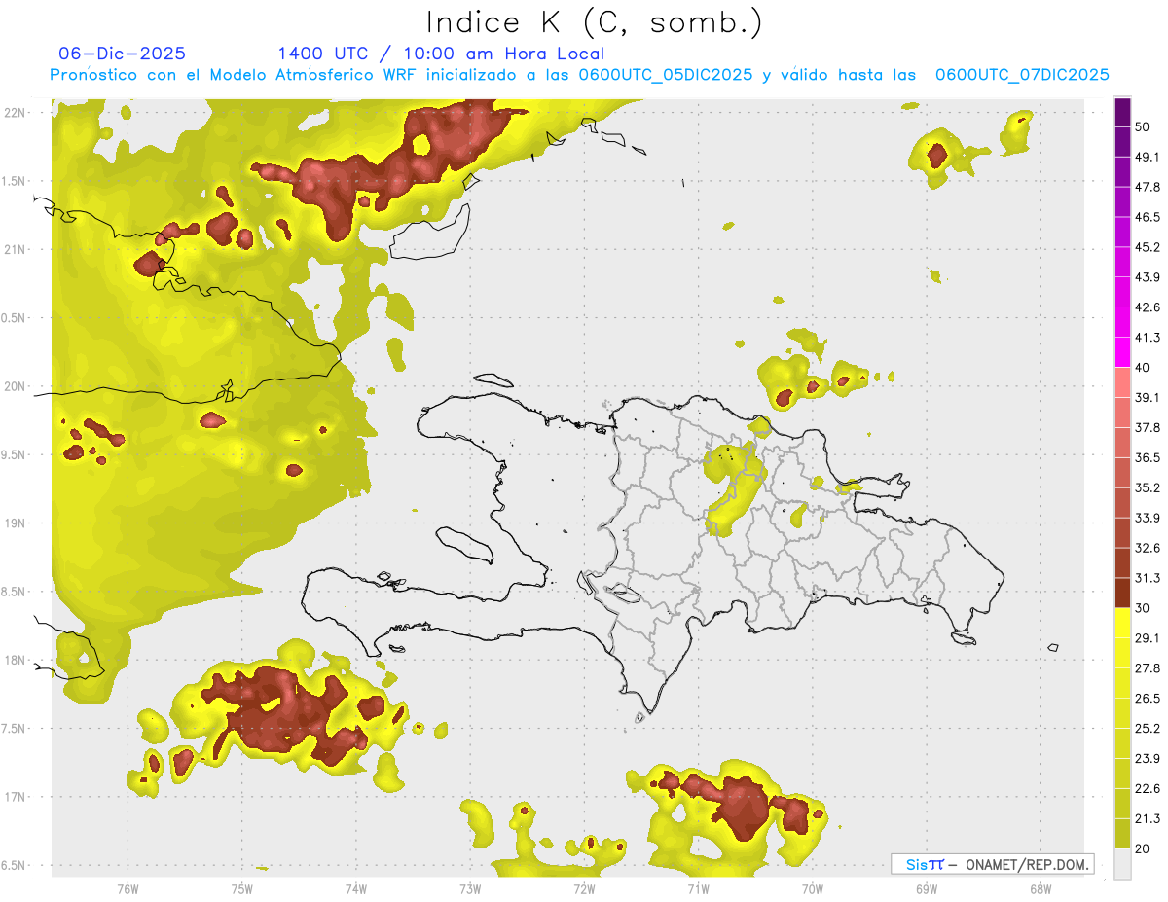Click the longitude label "70W"
The height and width of the screenshot is (902, 1168).
click(812, 888)
